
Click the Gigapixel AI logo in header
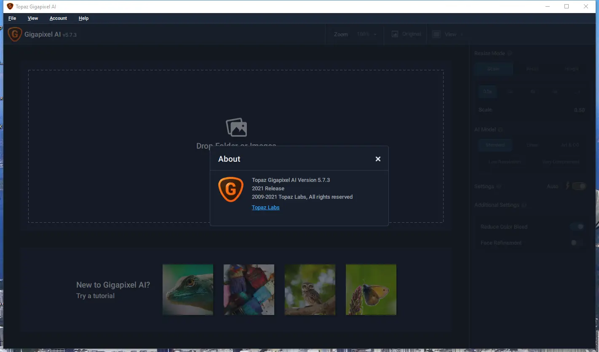pyautogui.click(x=15, y=34)
